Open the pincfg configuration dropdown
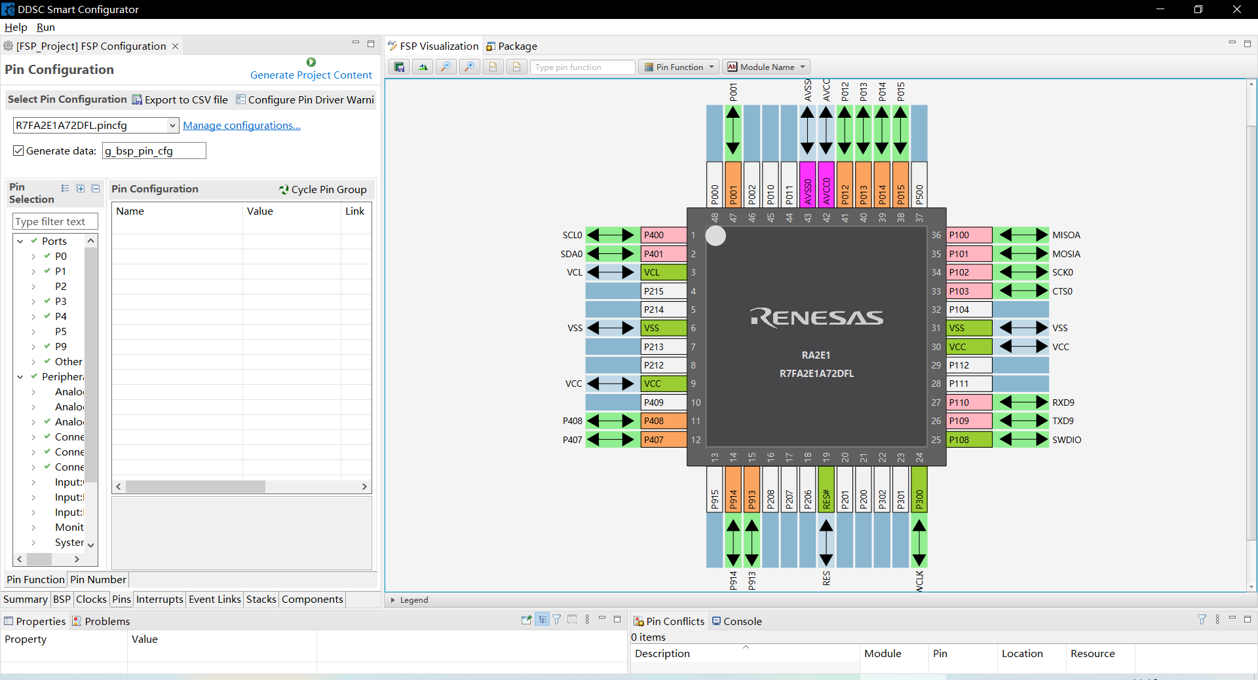The width and height of the screenshot is (1258, 680). 172,125
